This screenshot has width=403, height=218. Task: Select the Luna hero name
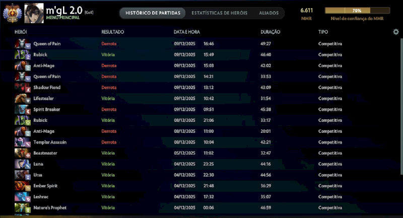pyautogui.click(x=38, y=164)
